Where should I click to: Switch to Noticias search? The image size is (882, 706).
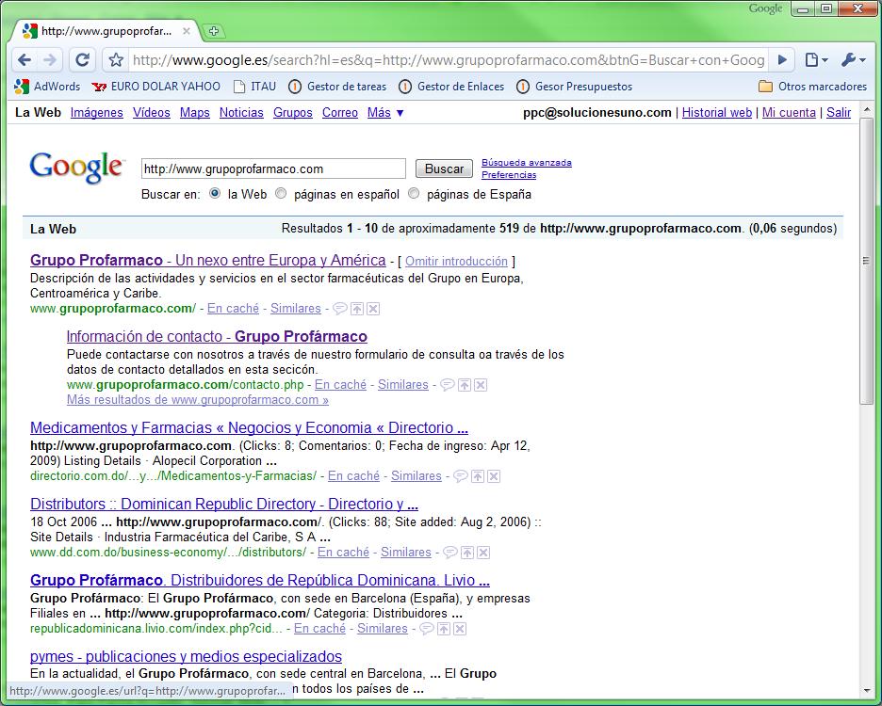241,113
